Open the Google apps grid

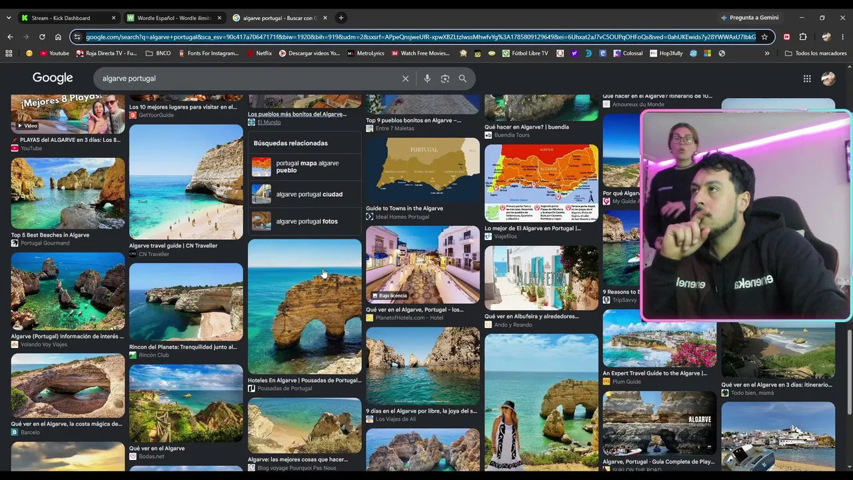click(x=807, y=79)
